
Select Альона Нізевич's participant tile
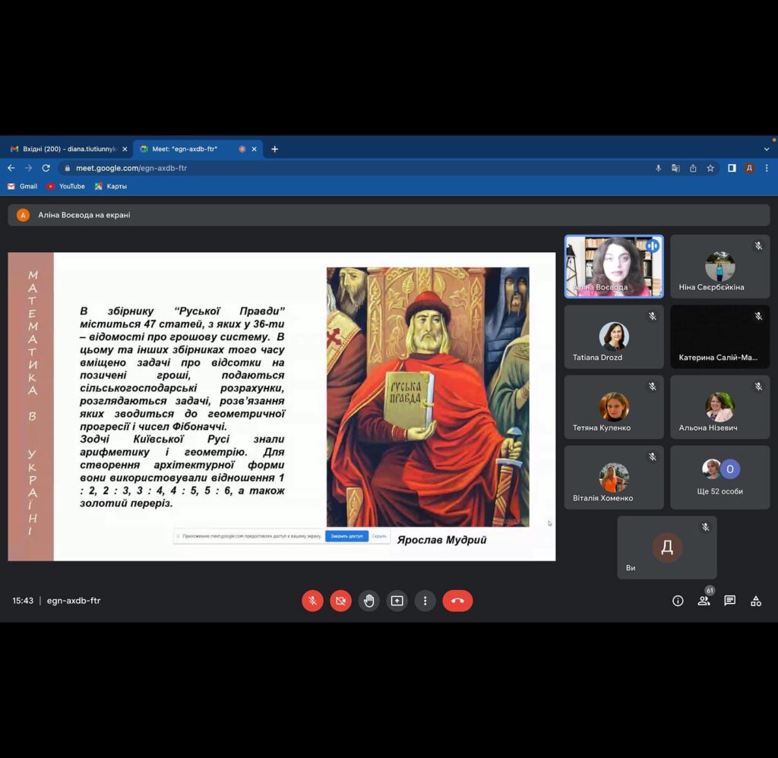click(720, 407)
